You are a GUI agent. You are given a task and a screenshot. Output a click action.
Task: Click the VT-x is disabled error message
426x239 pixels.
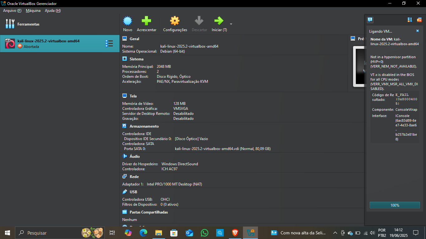[394, 82]
